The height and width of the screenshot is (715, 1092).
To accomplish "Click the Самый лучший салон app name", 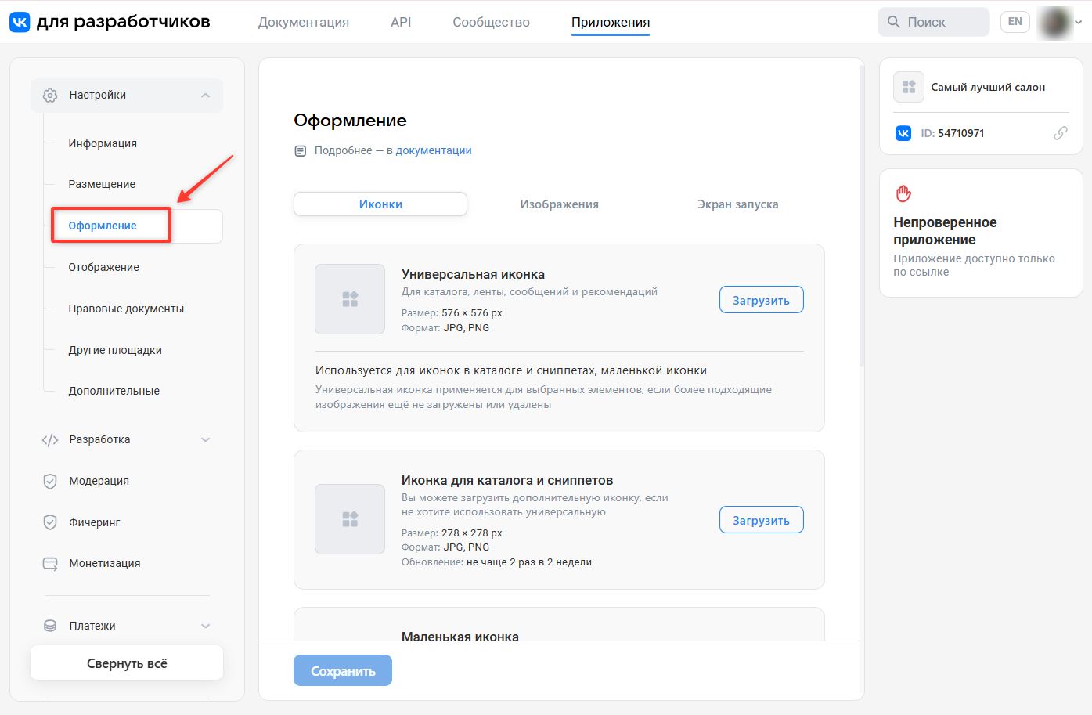I will [x=988, y=87].
